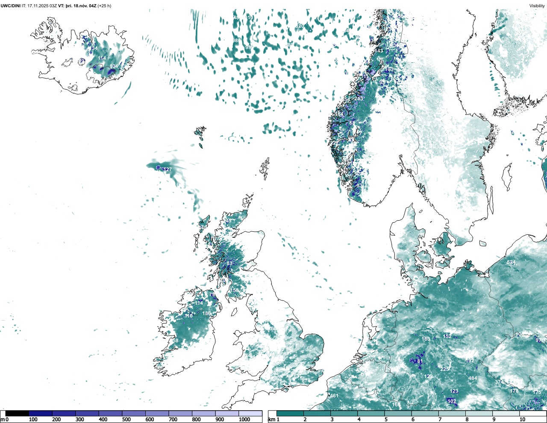
Task: Select the 800–900 m legend swatch
Action: tap(203, 413)
